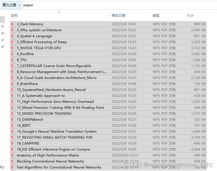Click the PDF icon of 8_Resource Management file

[13, 72]
